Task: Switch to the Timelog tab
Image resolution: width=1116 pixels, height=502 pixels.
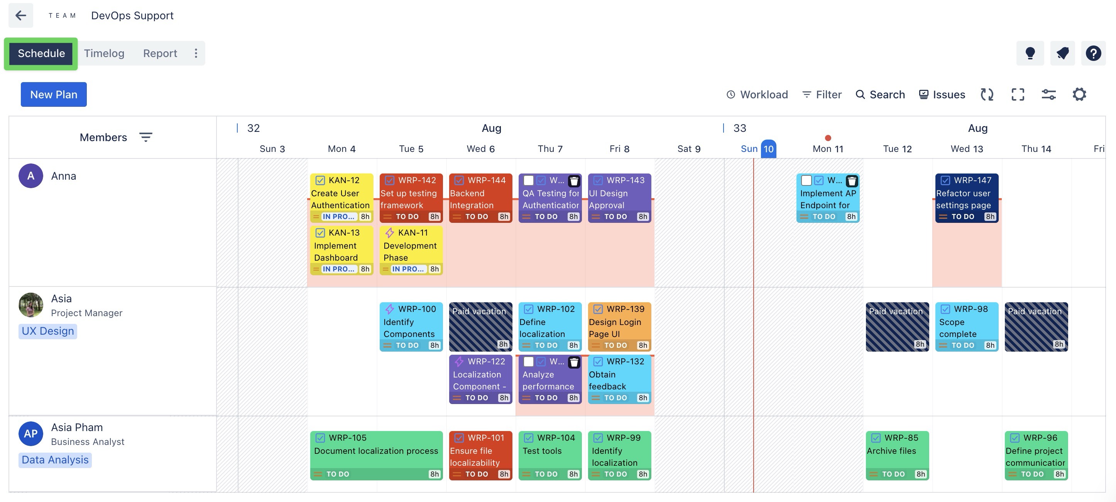Action: (104, 53)
